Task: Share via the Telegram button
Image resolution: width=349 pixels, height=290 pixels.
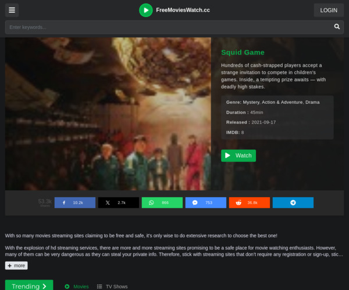Action: click(x=293, y=202)
